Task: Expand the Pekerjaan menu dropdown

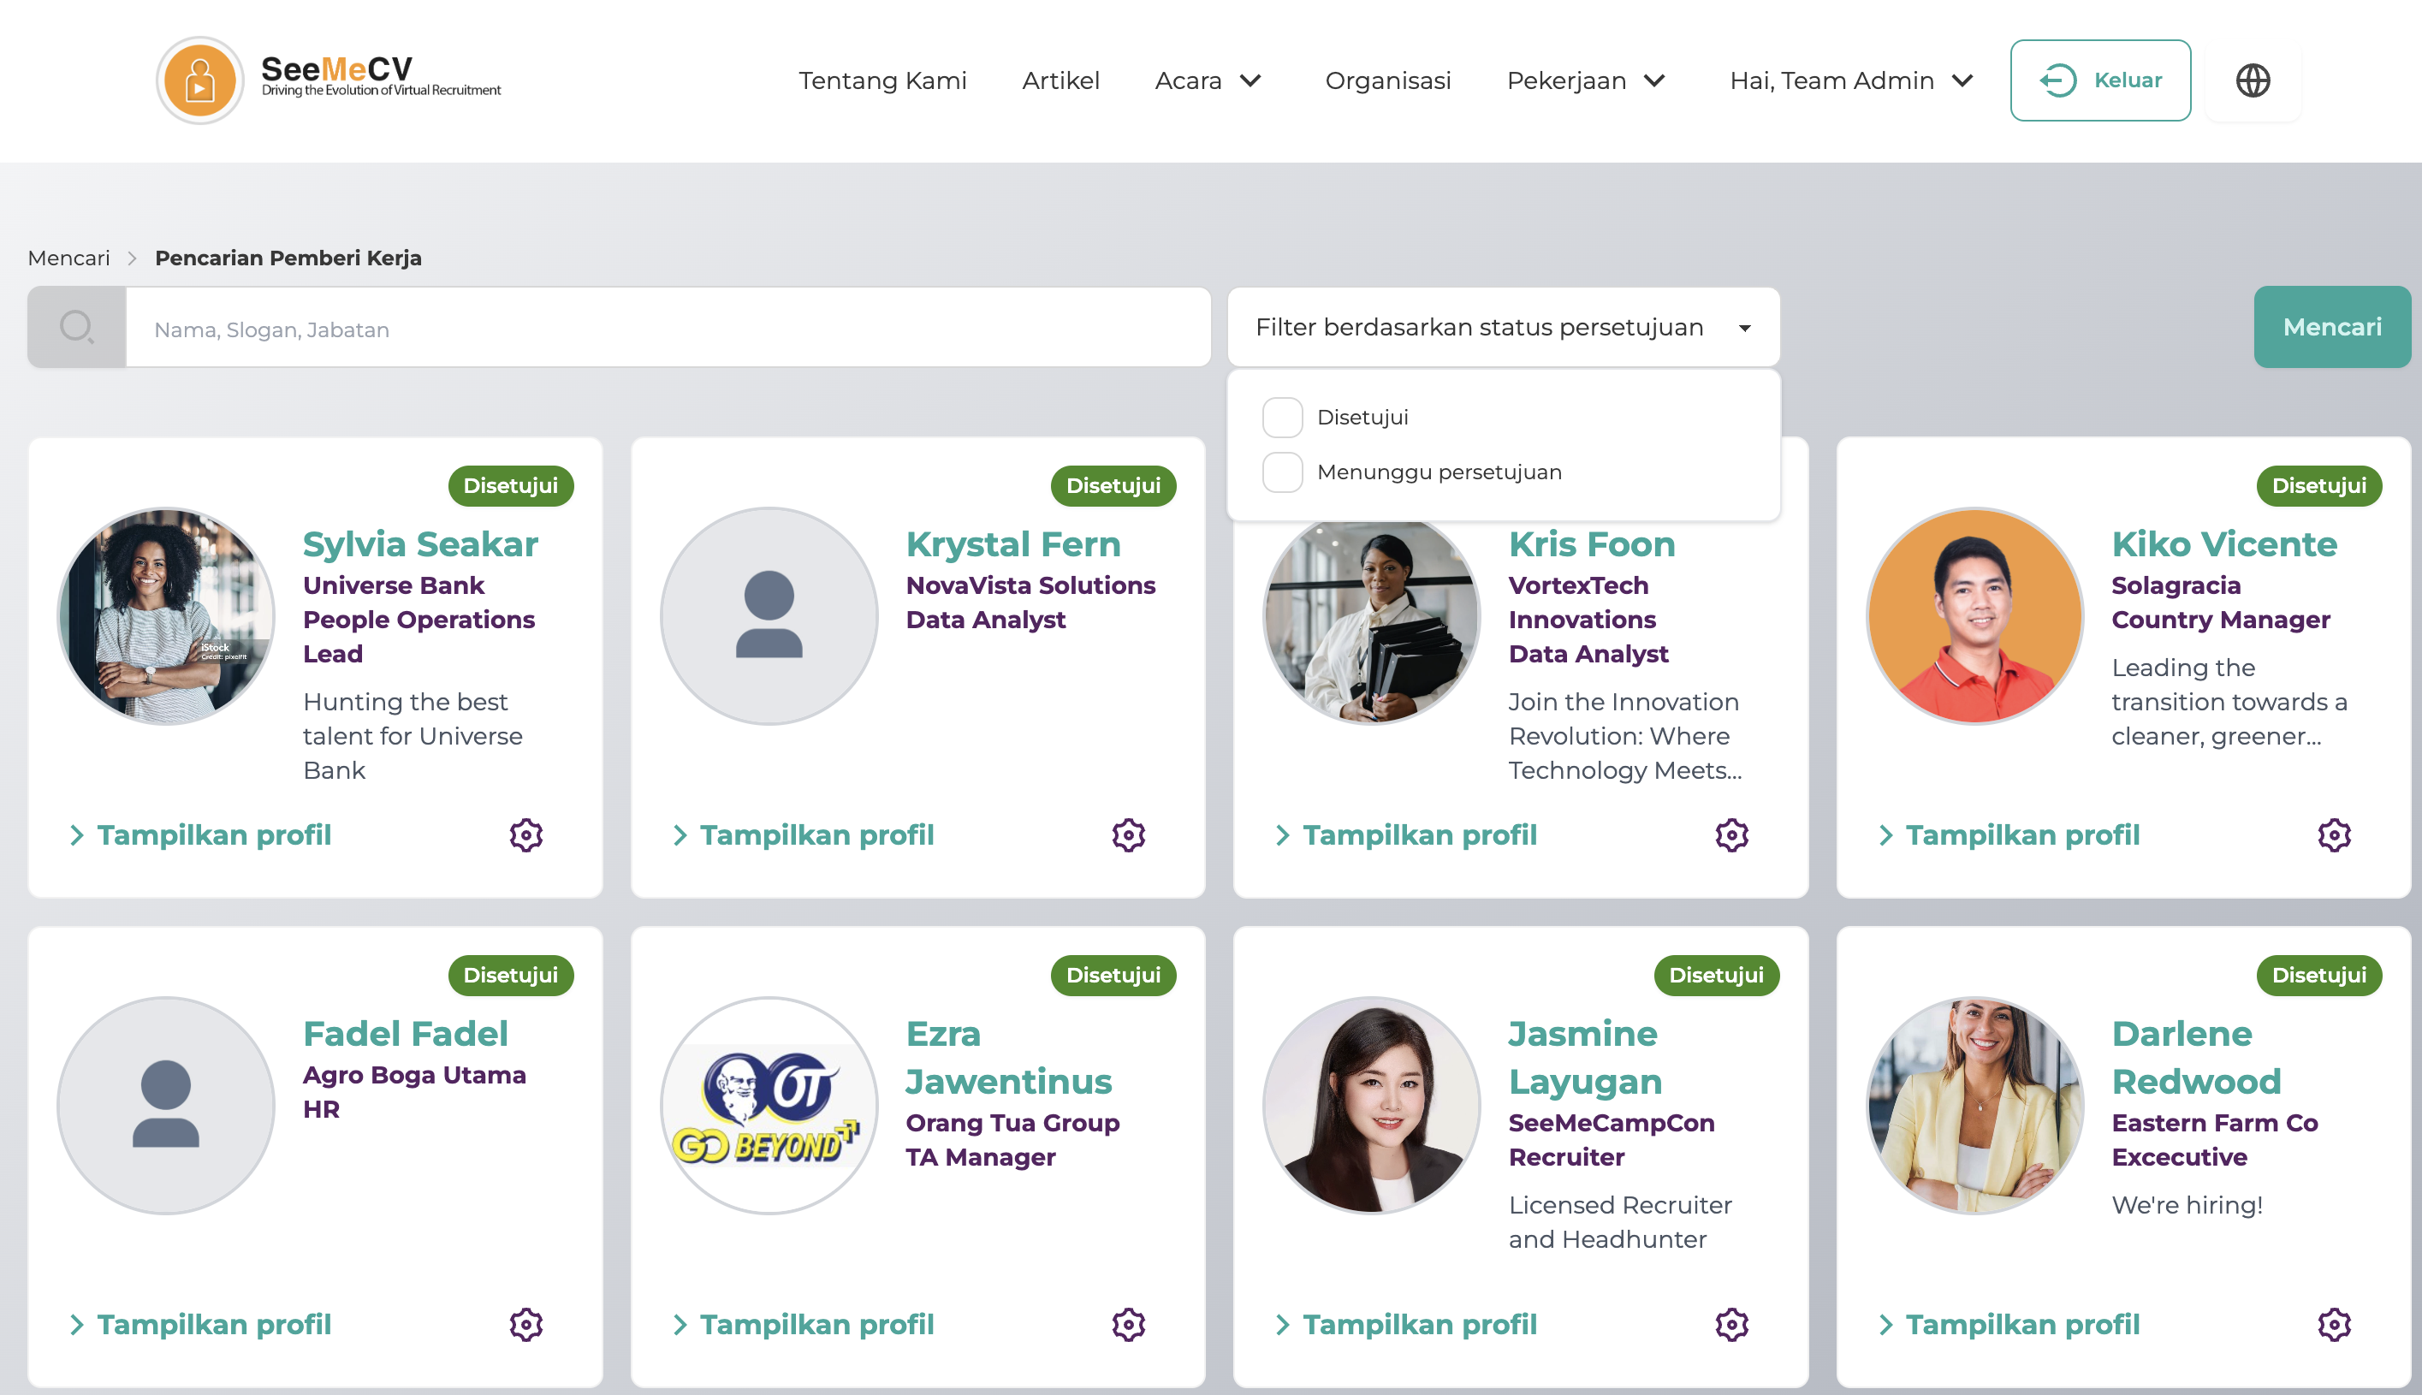Action: tap(1586, 80)
